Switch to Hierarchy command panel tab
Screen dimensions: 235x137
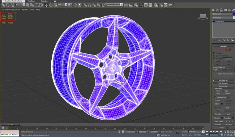pos(221,10)
